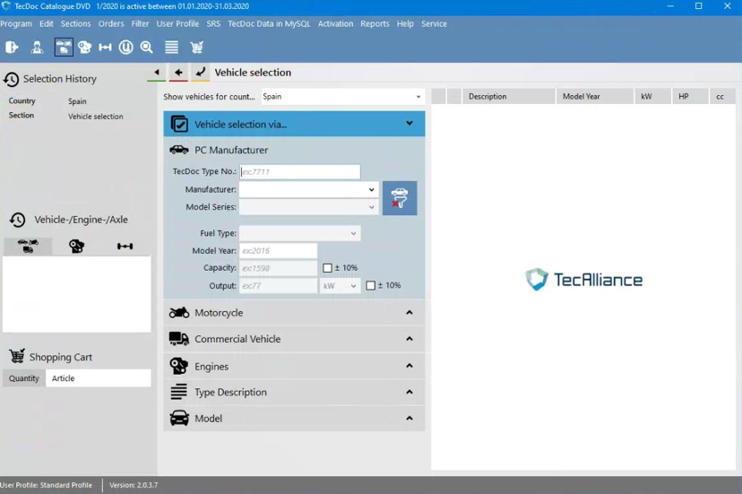This screenshot has height=494, width=742.
Task: Enable the Capacity ±10% checkbox
Action: [x=327, y=268]
